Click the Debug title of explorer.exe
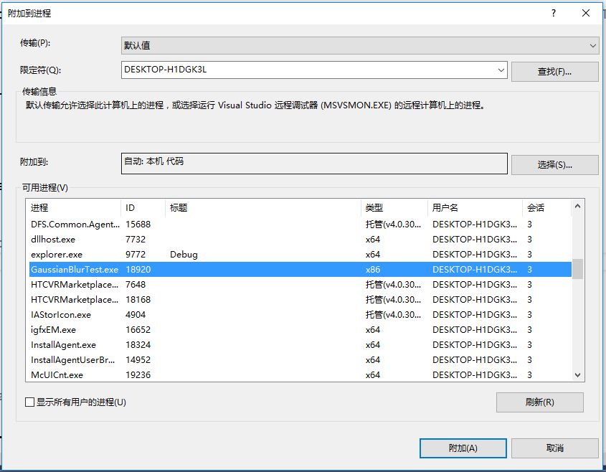Screen dimensions: 606x472 click(184, 255)
